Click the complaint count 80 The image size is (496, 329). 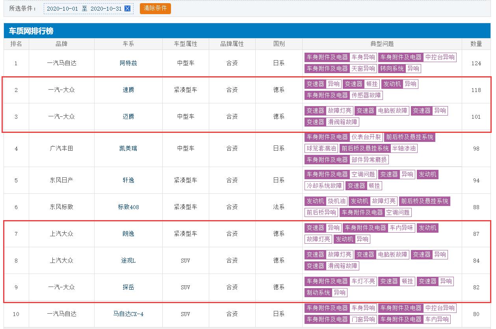pos(476,314)
